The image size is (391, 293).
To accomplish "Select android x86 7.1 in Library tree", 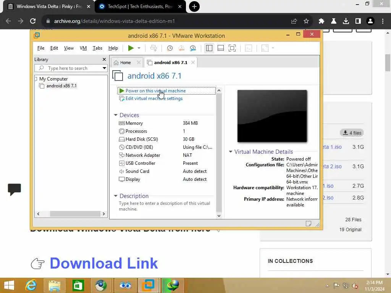I will [x=61, y=86].
